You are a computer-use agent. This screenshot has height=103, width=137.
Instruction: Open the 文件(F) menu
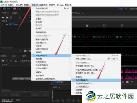pos(4,5)
